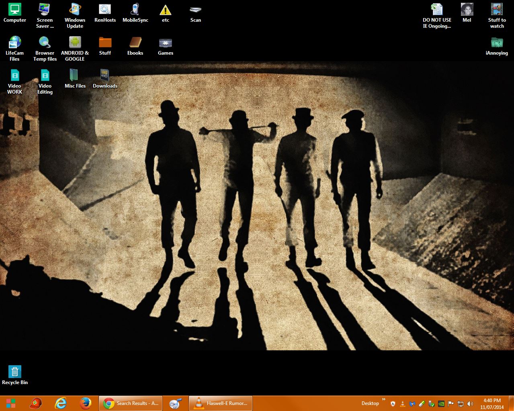Viewport: 514px width, 411px height.
Task: Open the volume speaker icon
Action: (470, 404)
